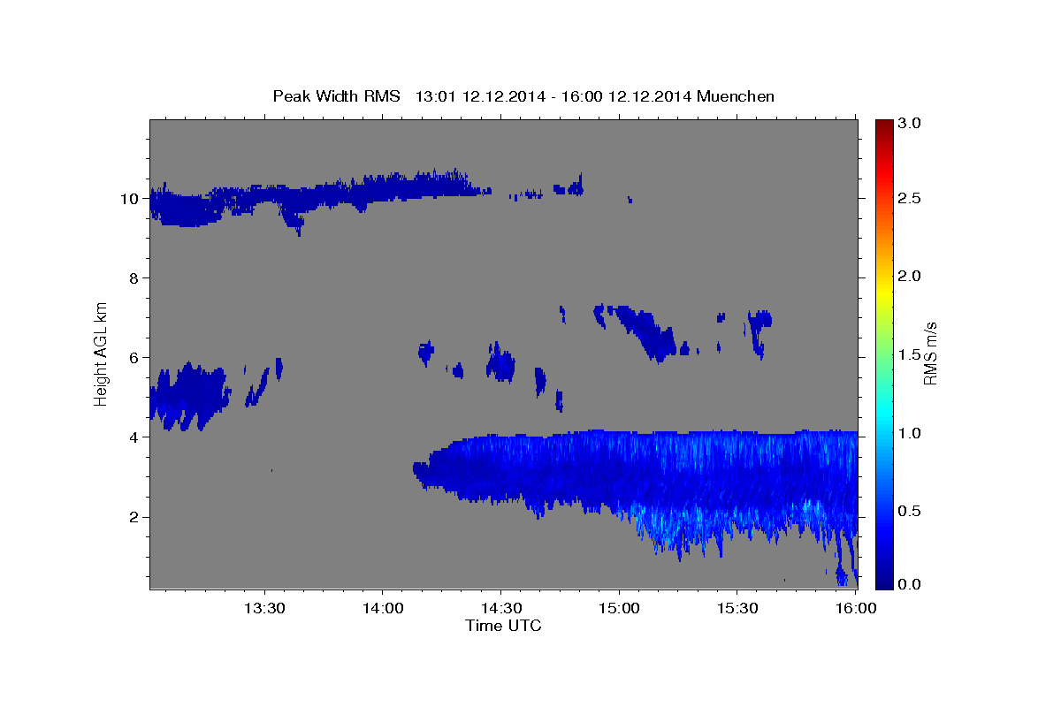This screenshot has width=1061, height=707.
Task: Click the 15:00 time tick label
Action: pos(619,608)
